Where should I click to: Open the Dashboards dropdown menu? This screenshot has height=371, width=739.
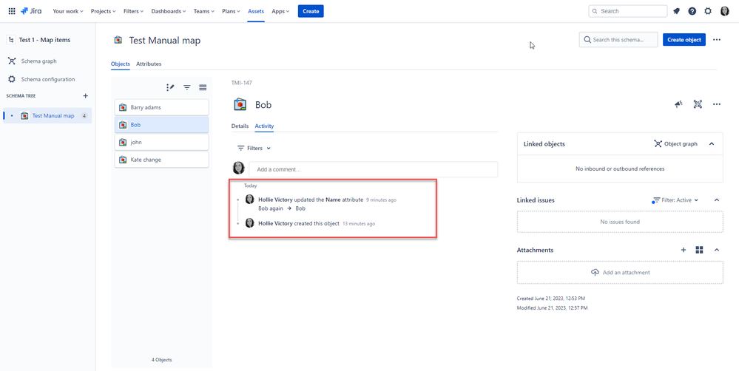click(168, 11)
